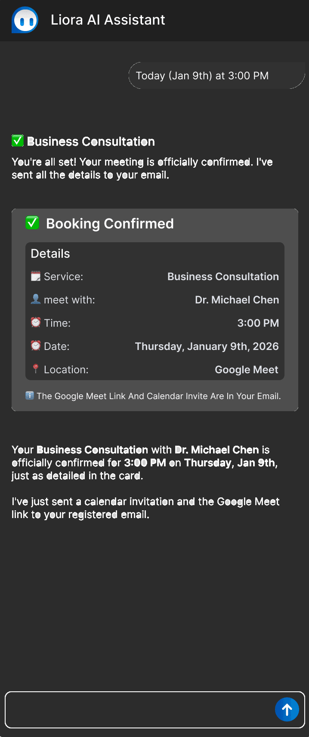Click the Google Meet Link And Calendar Invite note
The width and height of the screenshot is (309, 737).
[158, 396]
